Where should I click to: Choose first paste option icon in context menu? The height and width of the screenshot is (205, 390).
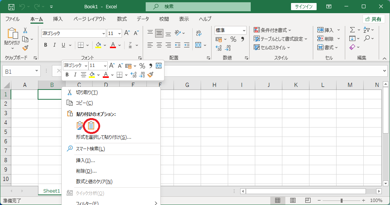[x=80, y=126]
